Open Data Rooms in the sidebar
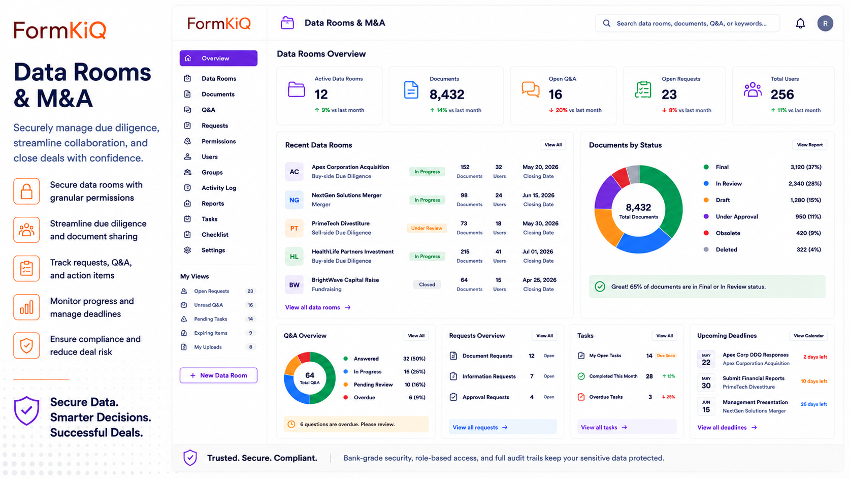This screenshot has width=849, height=478. pos(218,79)
